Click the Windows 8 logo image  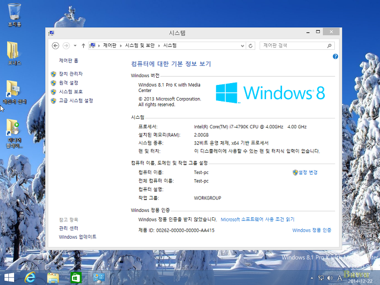[270, 93]
